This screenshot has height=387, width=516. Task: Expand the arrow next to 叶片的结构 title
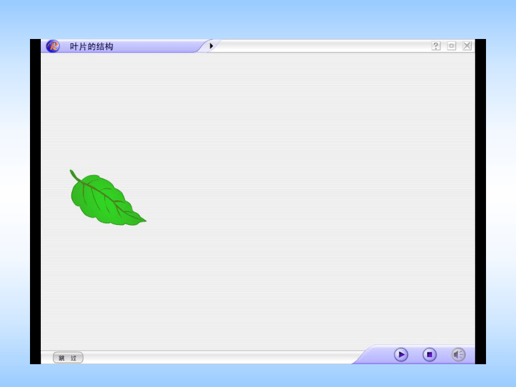pyautogui.click(x=211, y=46)
